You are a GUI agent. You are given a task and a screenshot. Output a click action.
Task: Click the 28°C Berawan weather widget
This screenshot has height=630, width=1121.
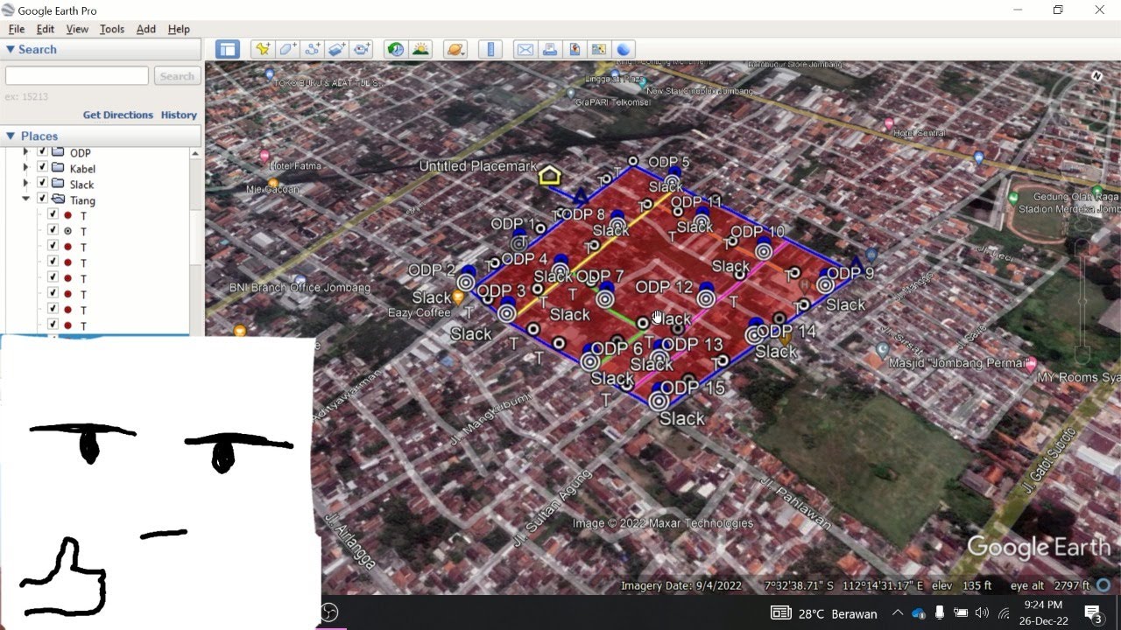(x=824, y=613)
